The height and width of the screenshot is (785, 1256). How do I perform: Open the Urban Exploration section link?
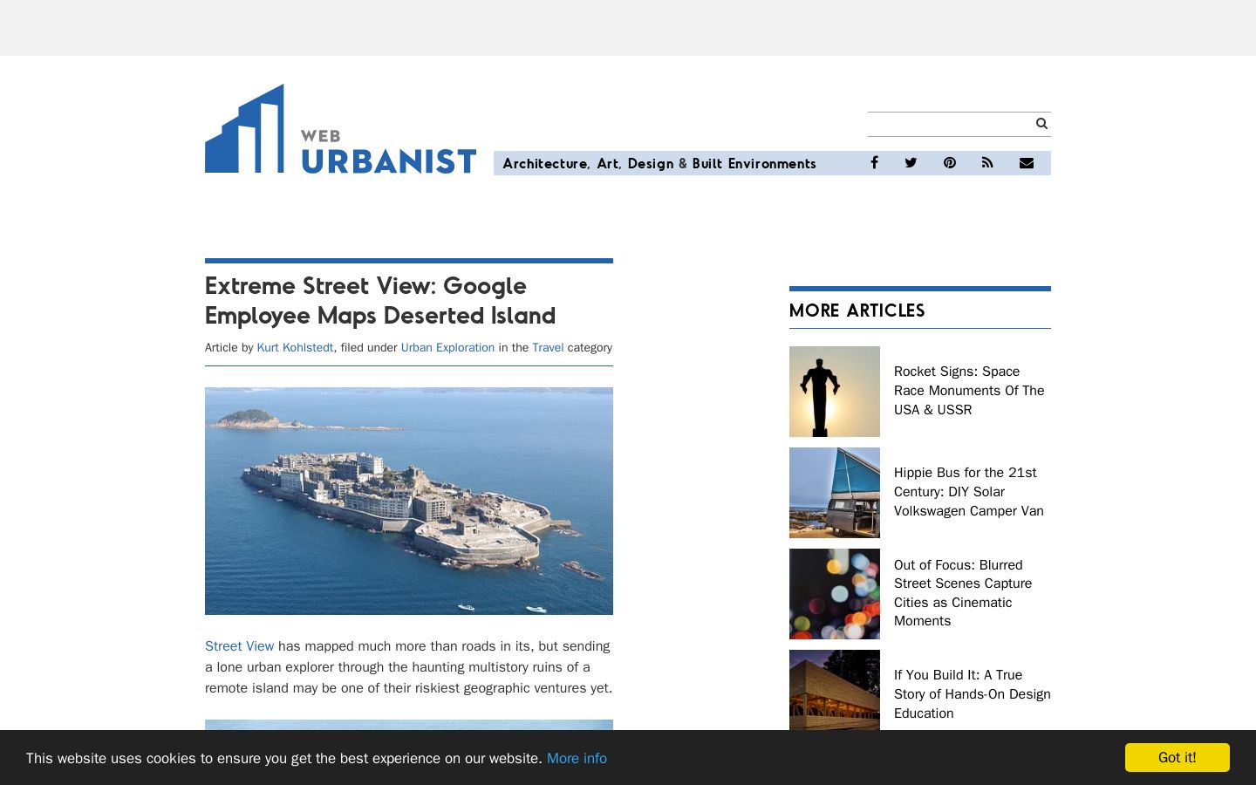[447, 347]
